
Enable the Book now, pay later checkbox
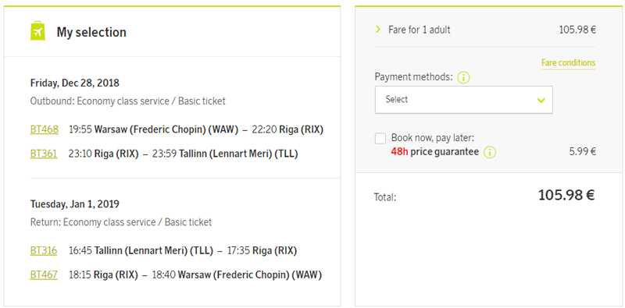click(x=380, y=139)
